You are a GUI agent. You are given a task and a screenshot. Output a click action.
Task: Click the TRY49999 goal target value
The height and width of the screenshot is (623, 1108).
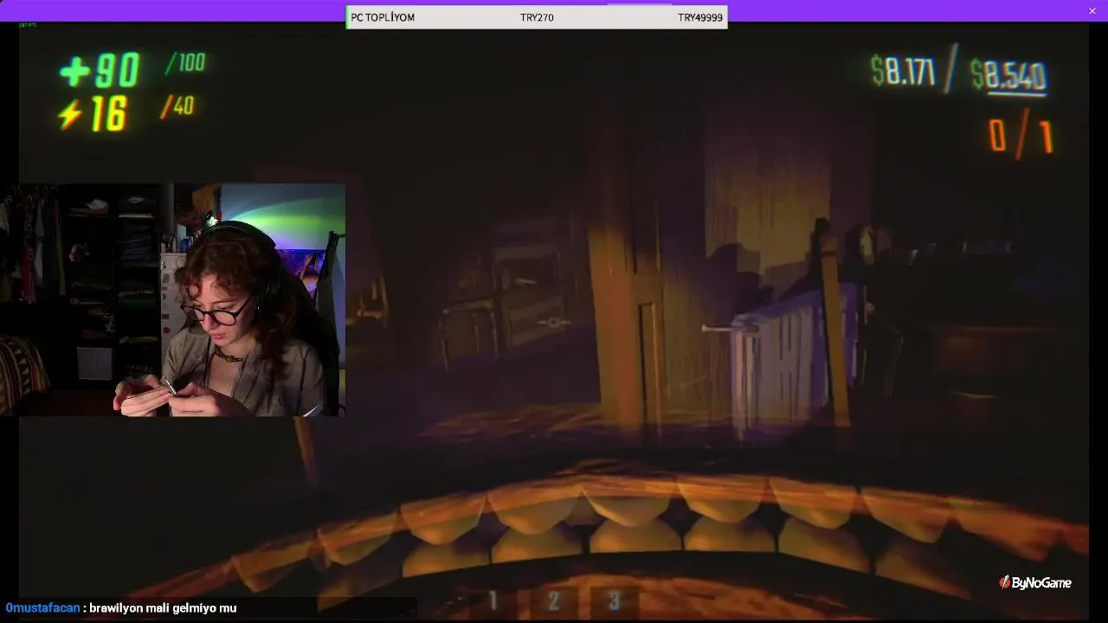tap(700, 17)
